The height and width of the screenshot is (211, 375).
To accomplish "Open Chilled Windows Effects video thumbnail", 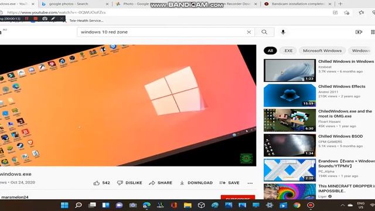I will tap(289, 95).
